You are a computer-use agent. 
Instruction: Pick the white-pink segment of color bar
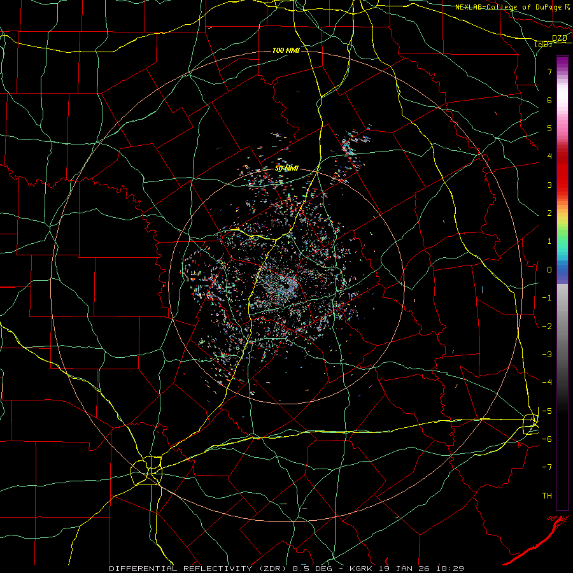562,101
